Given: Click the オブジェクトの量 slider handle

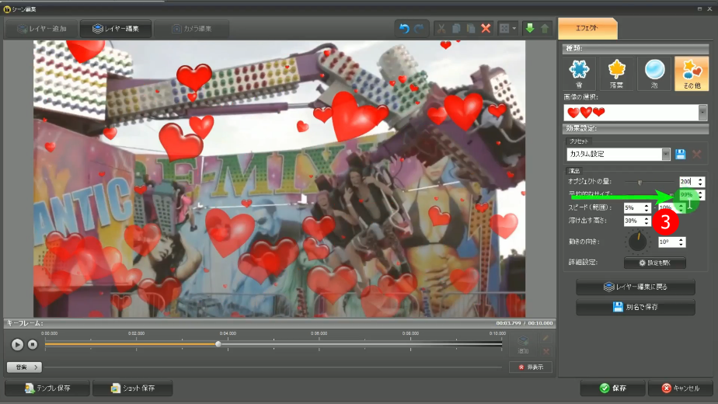Looking at the screenshot, I should (x=640, y=182).
